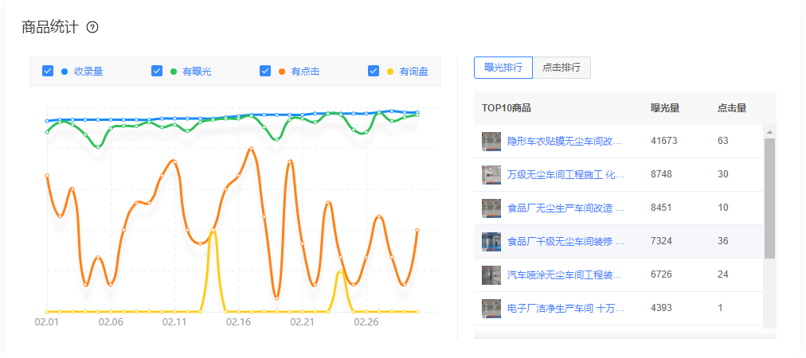
Task: Toggle the 有曝光 checkbox
Action: click(157, 71)
